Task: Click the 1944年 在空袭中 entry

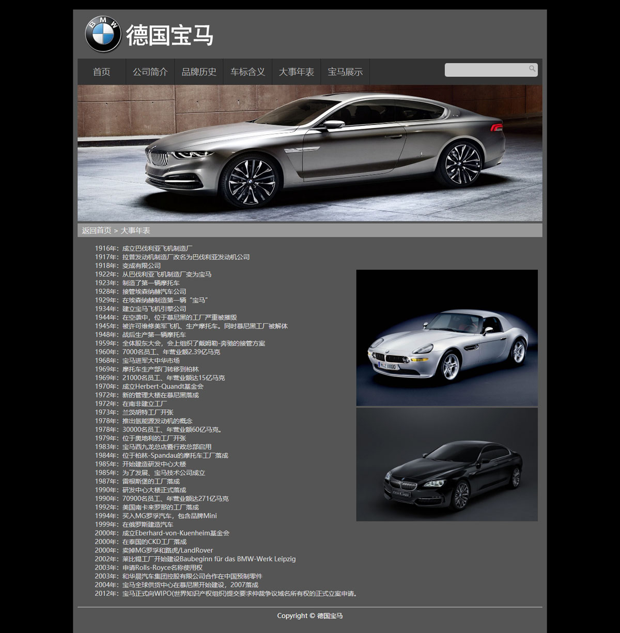Action: pyautogui.click(x=166, y=317)
